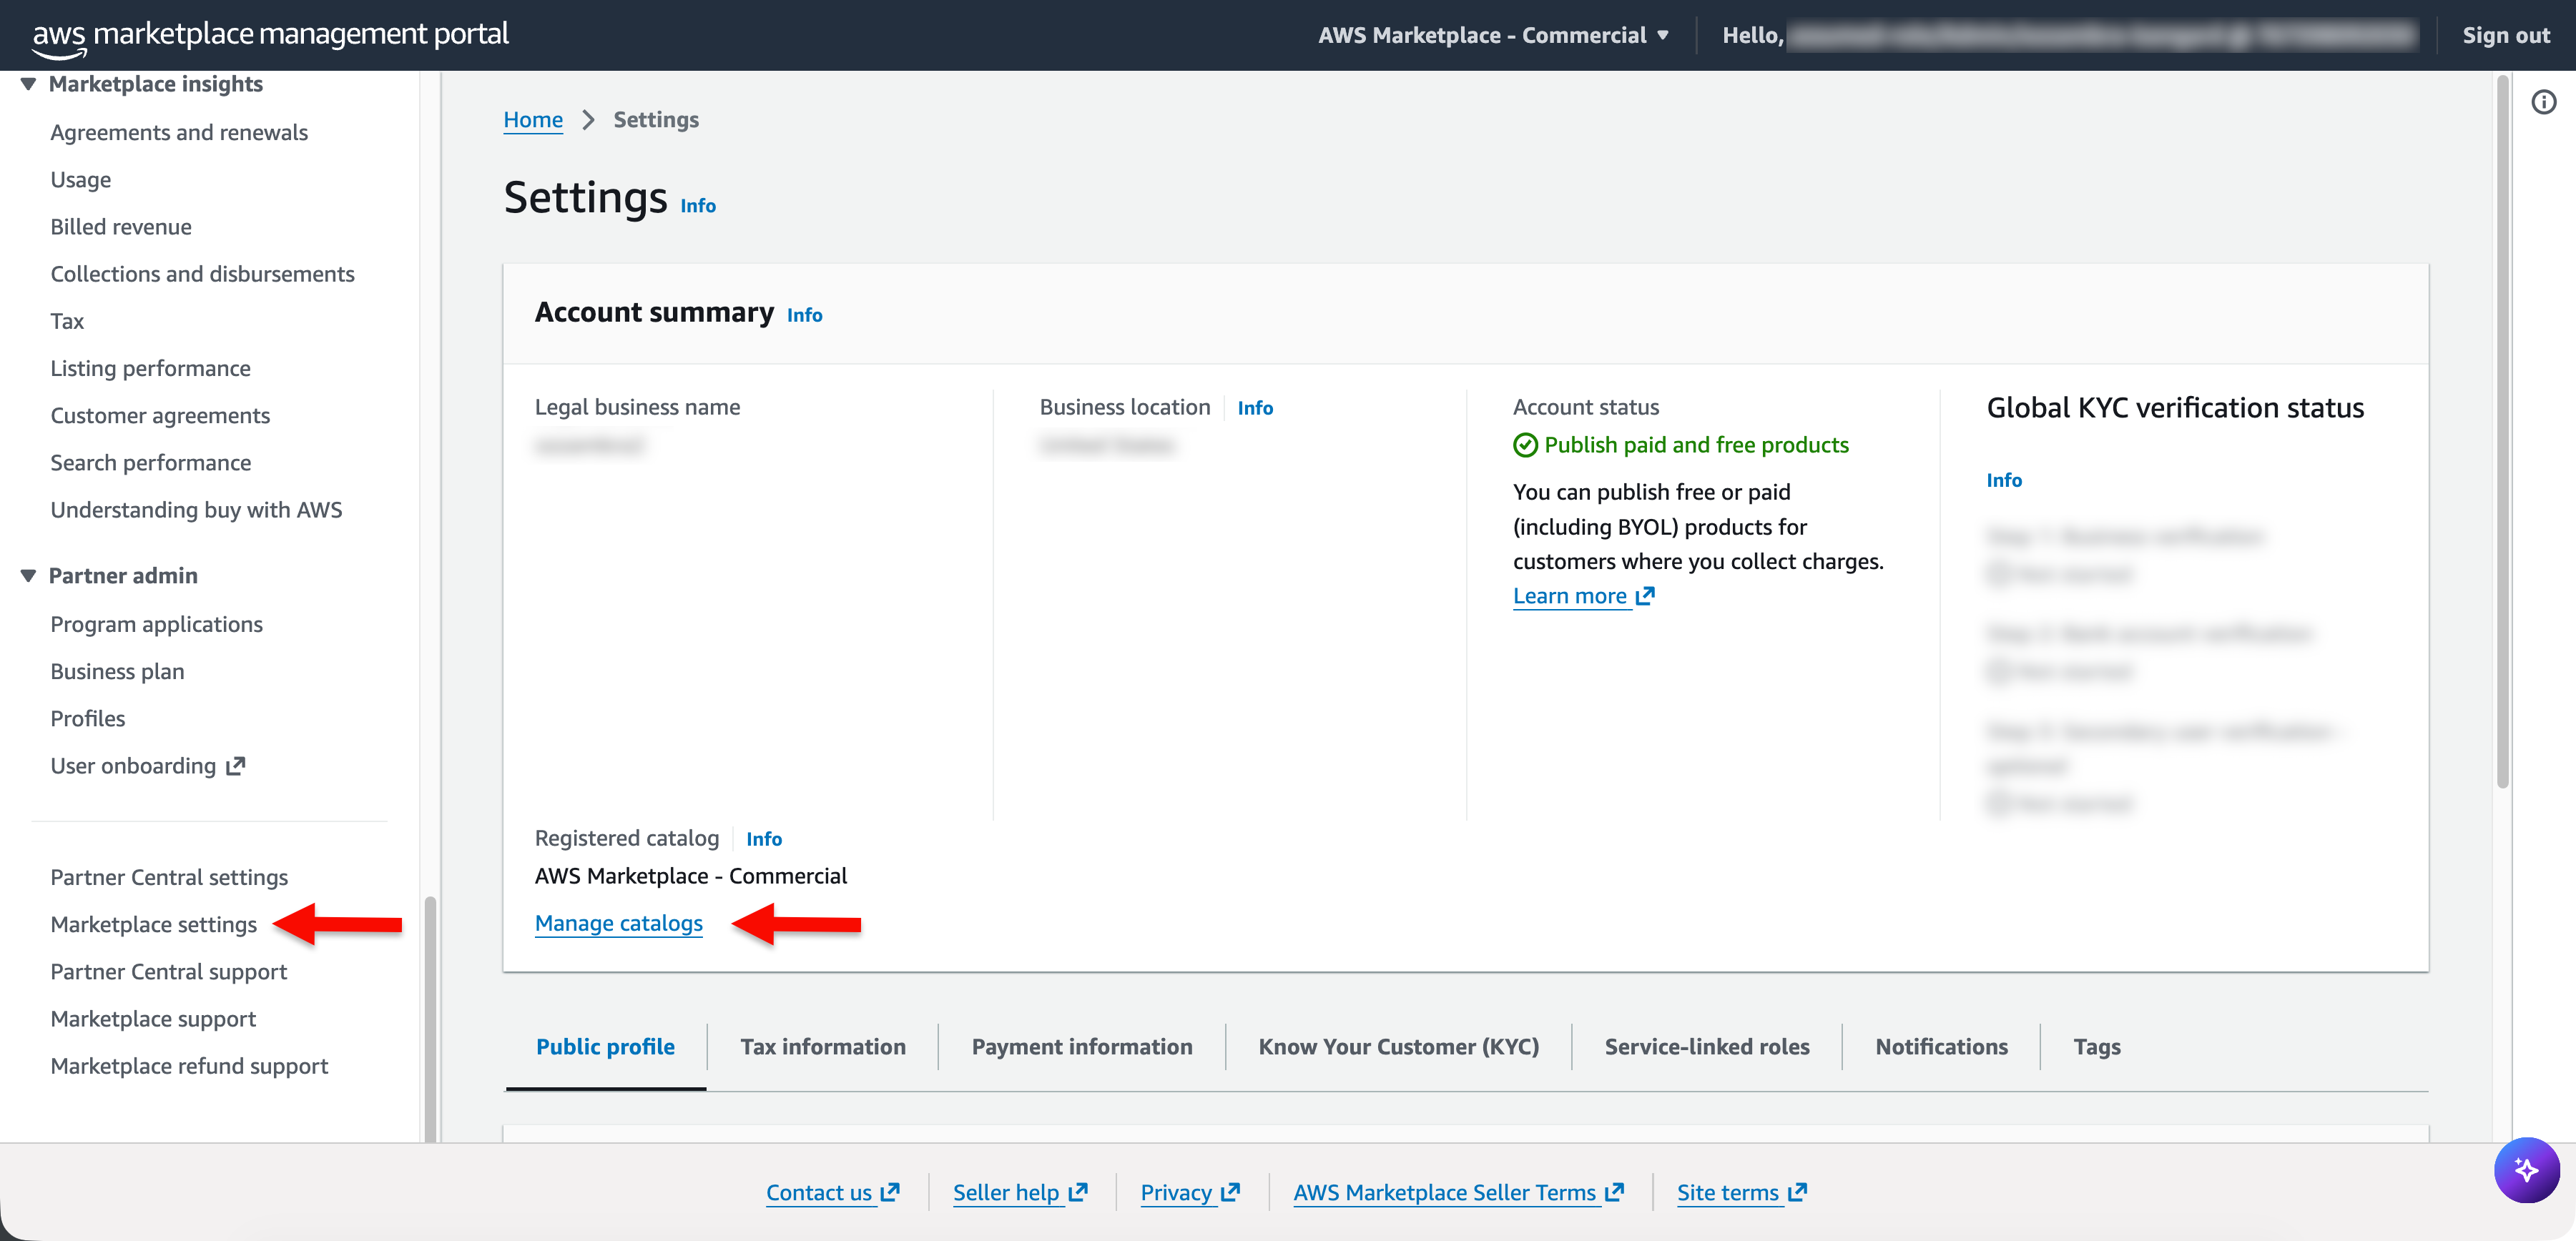Open Program applications

click(x=156, y=625)
